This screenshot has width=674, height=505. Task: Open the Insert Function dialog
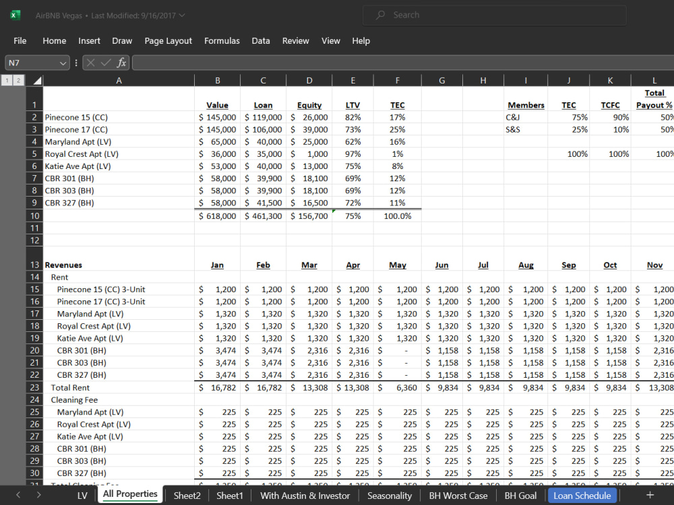tap(121, 62)
